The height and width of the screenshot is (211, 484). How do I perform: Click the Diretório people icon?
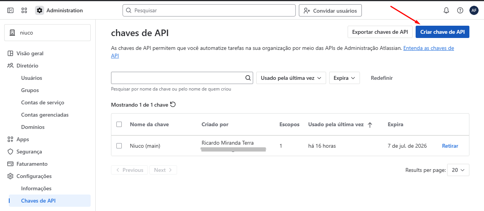[10, 66]
